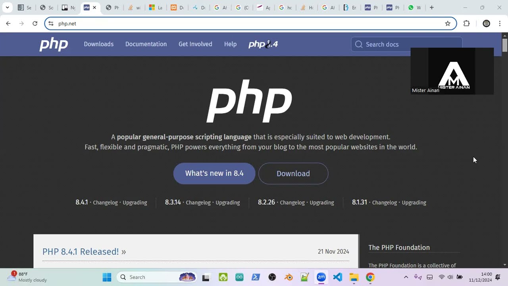Image resolution: width=508 pixels, height=286 pixels.
Task: Open the clock showing 14:00 11/12/2024
Action: 480,277
